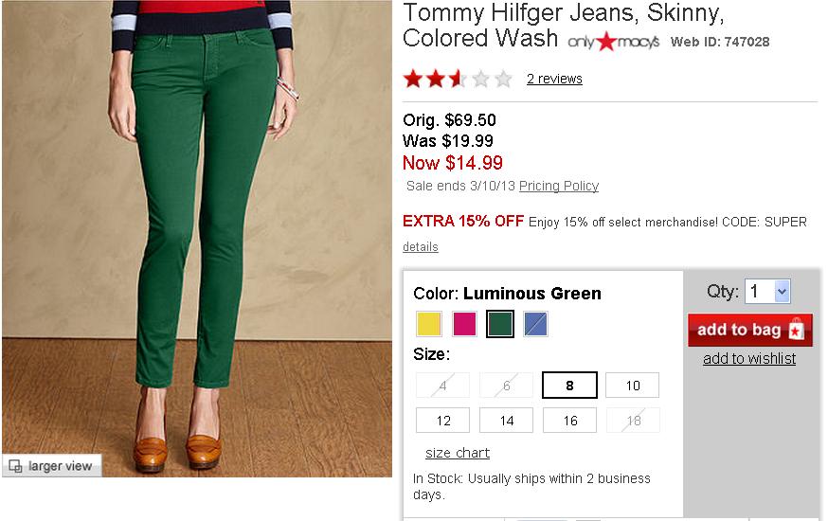The height and width of the screenshot is (521, 828).
Task: Pick the Luminous Green color swatch
Action: coord(499,324)
